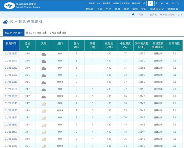Click cloud icon beside 淡水測站觀測資料 title
The image size is (184, 148).
pos(5,22)
